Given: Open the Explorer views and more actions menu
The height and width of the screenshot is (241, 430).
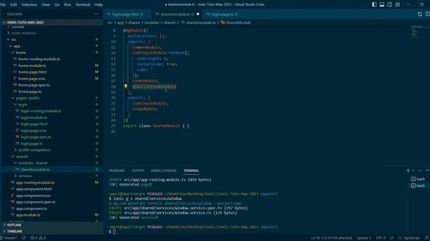Looking at the screenshot, I should (96, 14).
